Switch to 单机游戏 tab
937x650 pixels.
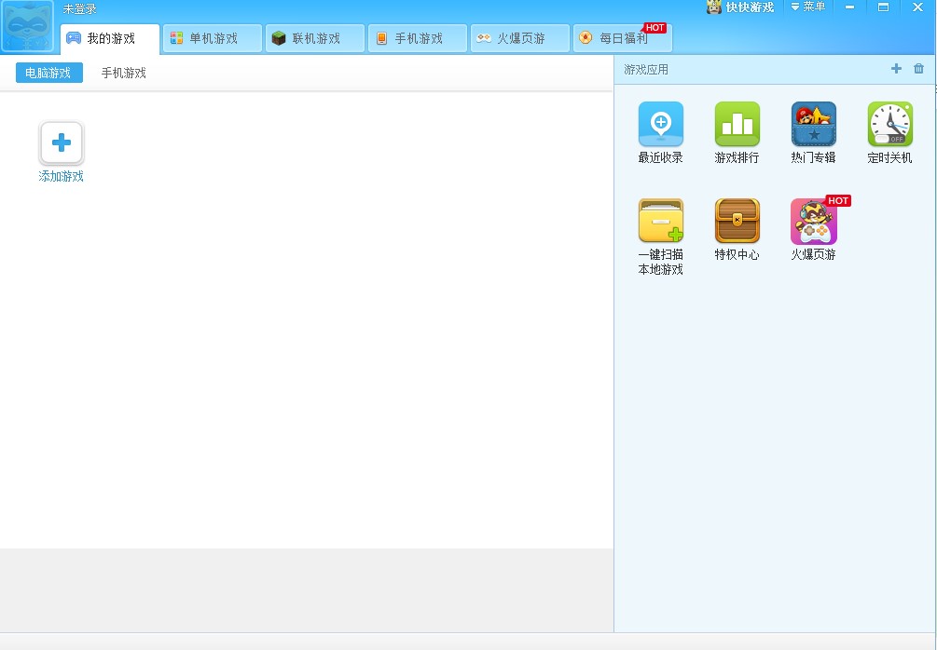pyautogui.click(x=213, y=38)
